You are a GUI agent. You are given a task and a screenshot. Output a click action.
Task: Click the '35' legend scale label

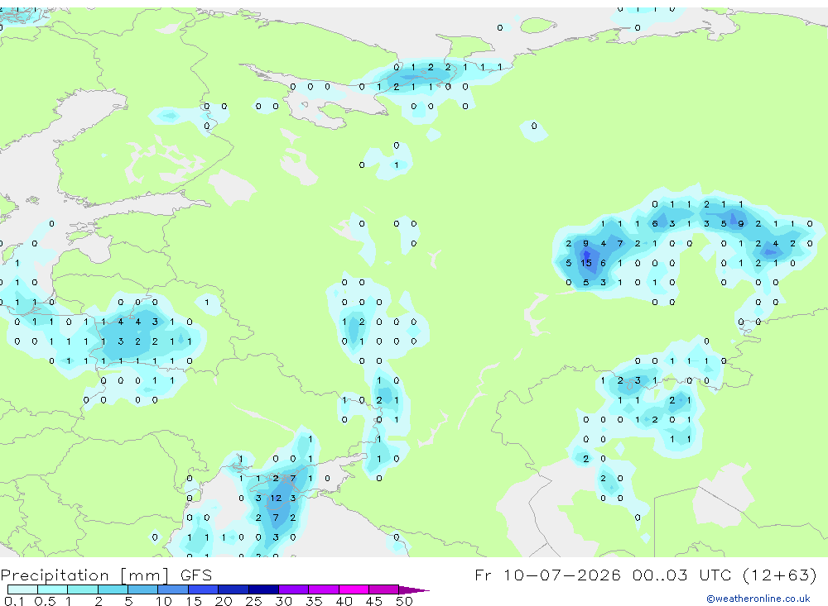314,601
